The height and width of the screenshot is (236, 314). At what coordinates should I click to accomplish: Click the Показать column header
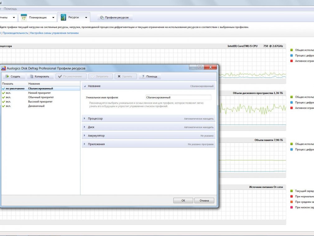click(x=7, y=84)
